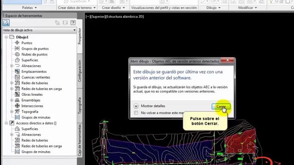Click the toolspace panel-preview icon
The width and height of the screenshot is (294, 165).
point(65,22)
